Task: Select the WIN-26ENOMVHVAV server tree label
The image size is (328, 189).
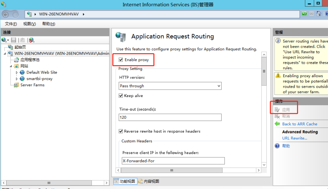Action: pyautogui.click(x=62, y=54)
